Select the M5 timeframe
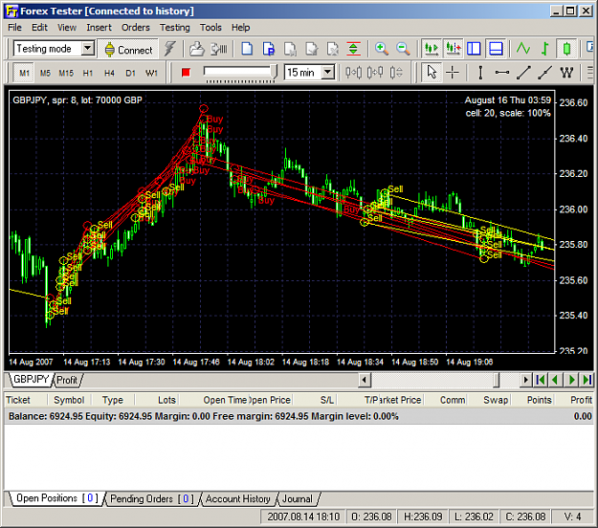The height and width of the screenshot is (528, 598). (45, 73)
